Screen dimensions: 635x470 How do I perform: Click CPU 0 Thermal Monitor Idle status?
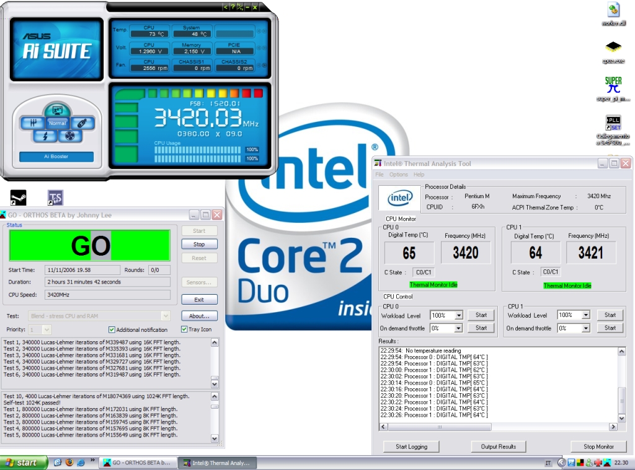click(x=433, y=285)
